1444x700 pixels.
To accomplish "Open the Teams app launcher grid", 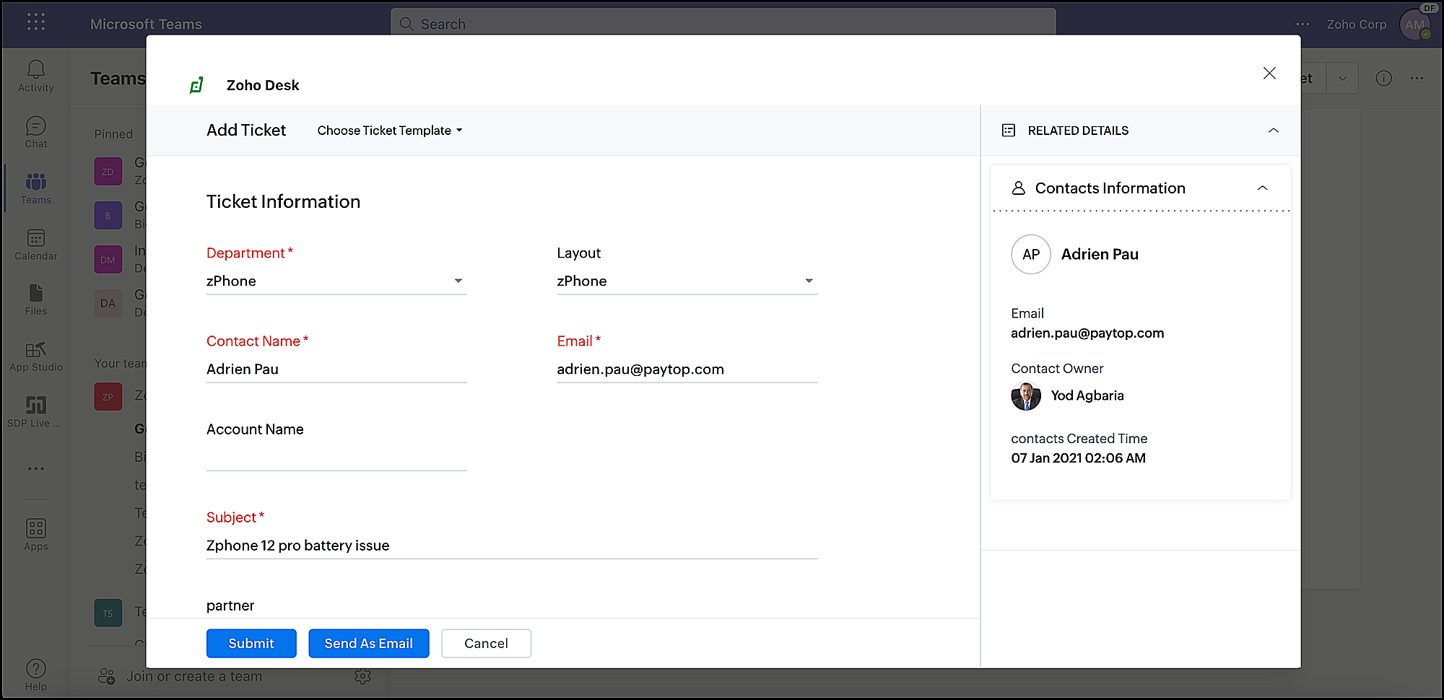I will click(36, 22).
